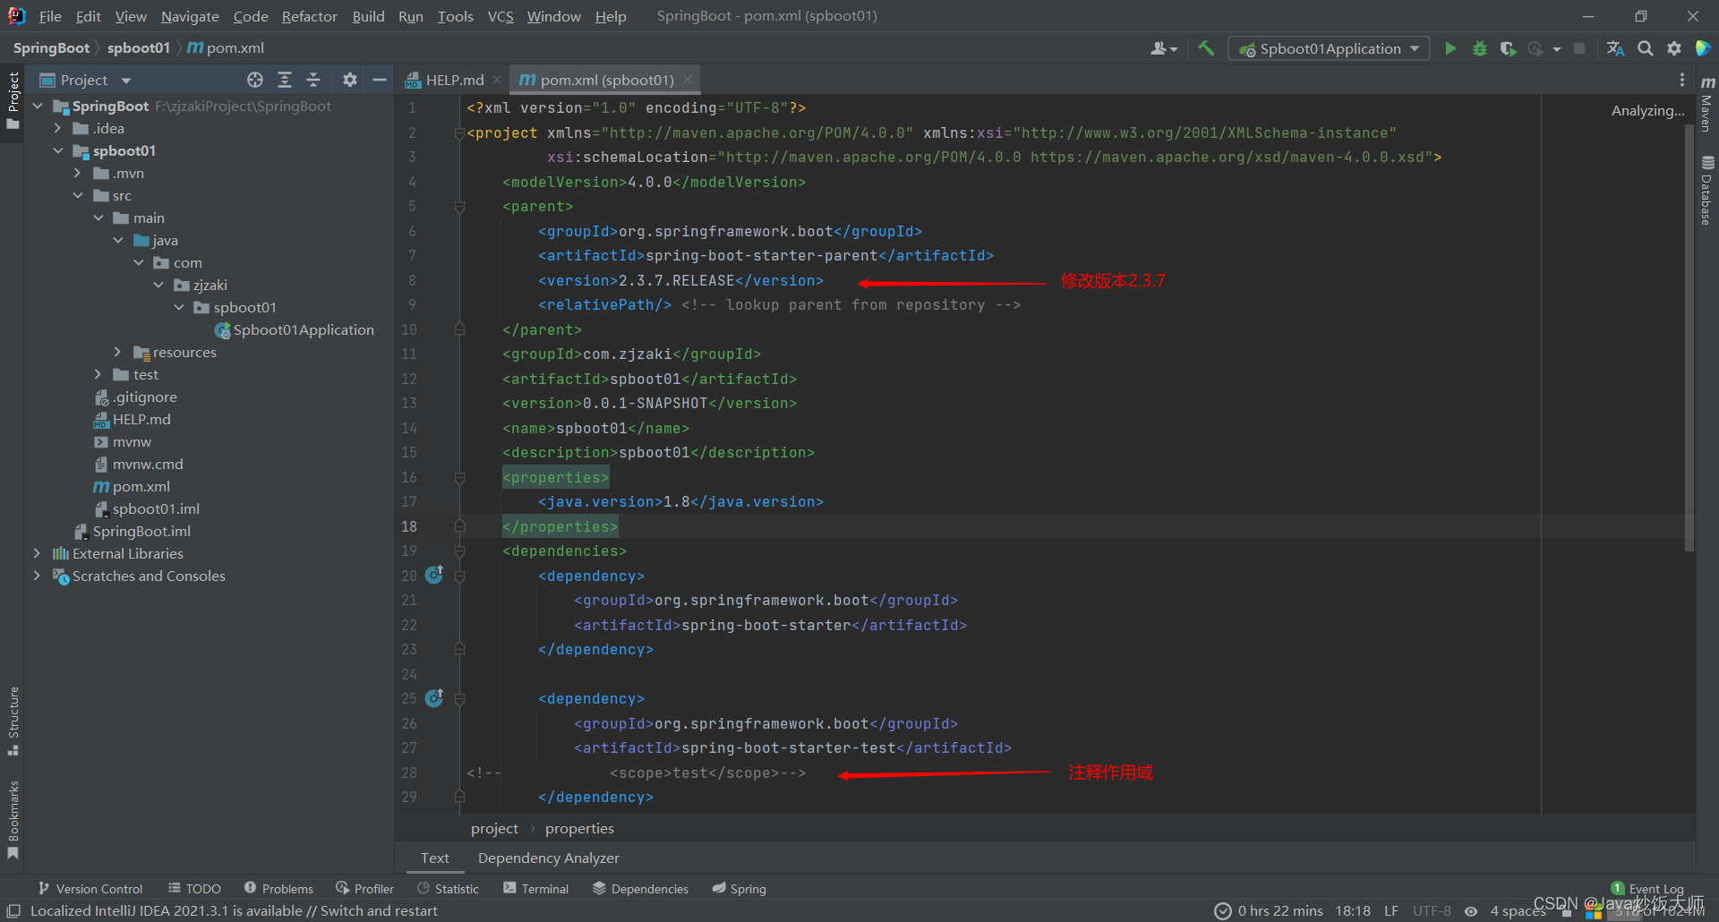Select the Text tab below editor
The width and height of the screenshot is (1719, 922).
435,858
